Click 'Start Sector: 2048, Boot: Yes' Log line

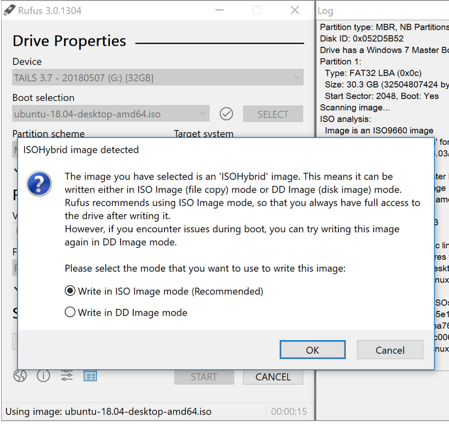coord(382,96)
